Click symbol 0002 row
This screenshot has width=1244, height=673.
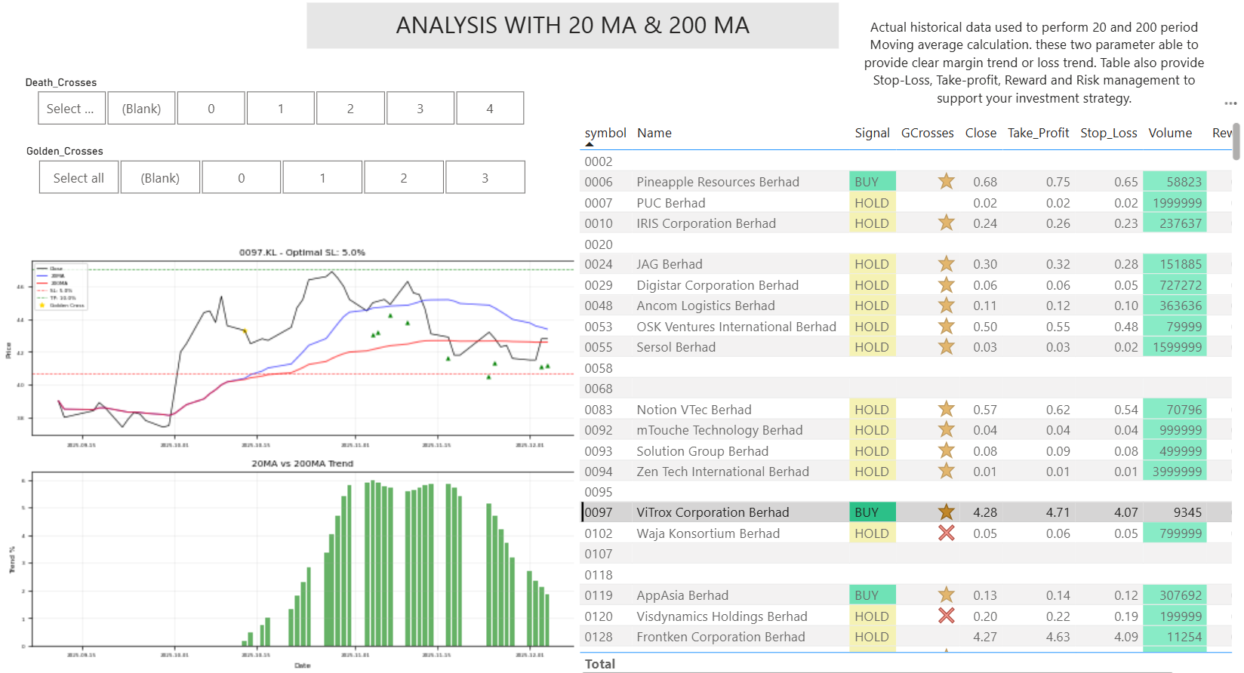coord(599,161)
